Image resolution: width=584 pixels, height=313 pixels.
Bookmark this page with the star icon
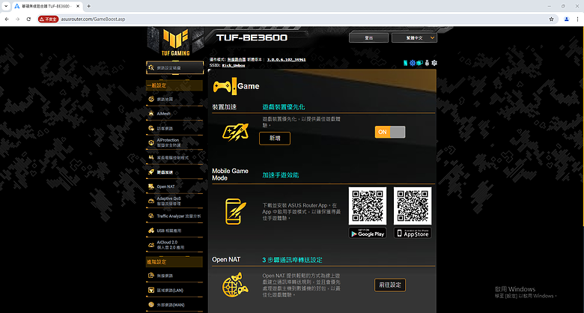point(551,19)
